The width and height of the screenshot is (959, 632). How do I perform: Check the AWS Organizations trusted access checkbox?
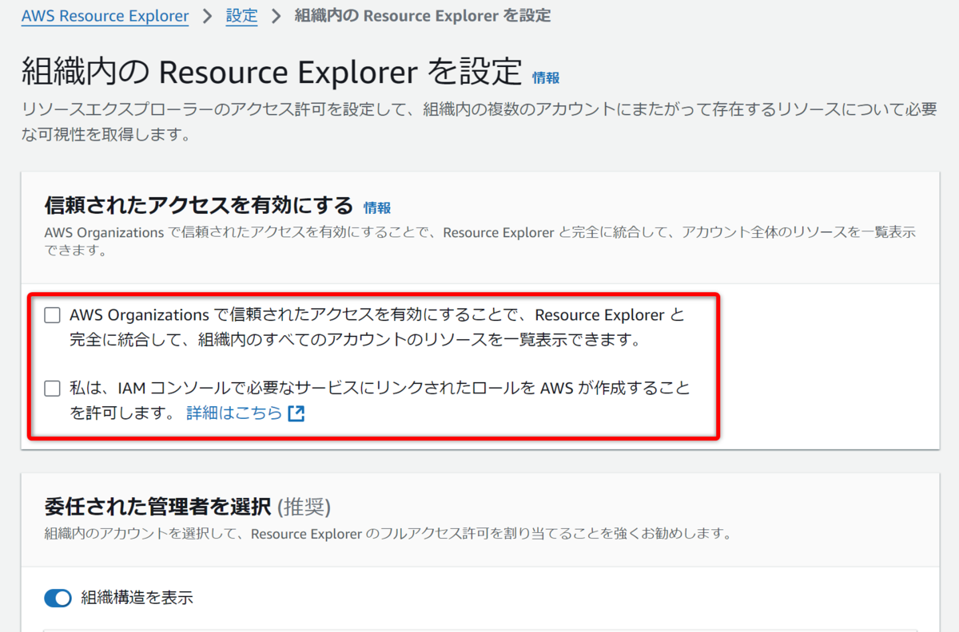point(53,315)
